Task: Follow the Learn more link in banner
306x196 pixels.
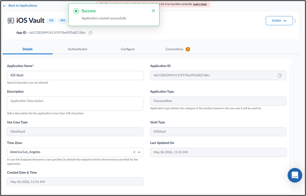Action: (200, 4)
